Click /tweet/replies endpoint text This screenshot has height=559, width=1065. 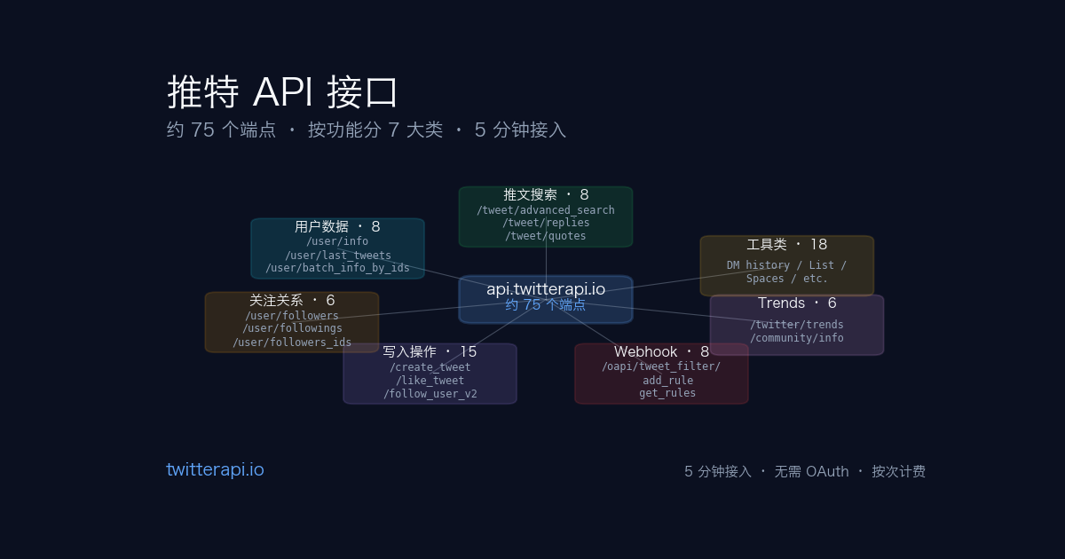(x=546, y=223)
